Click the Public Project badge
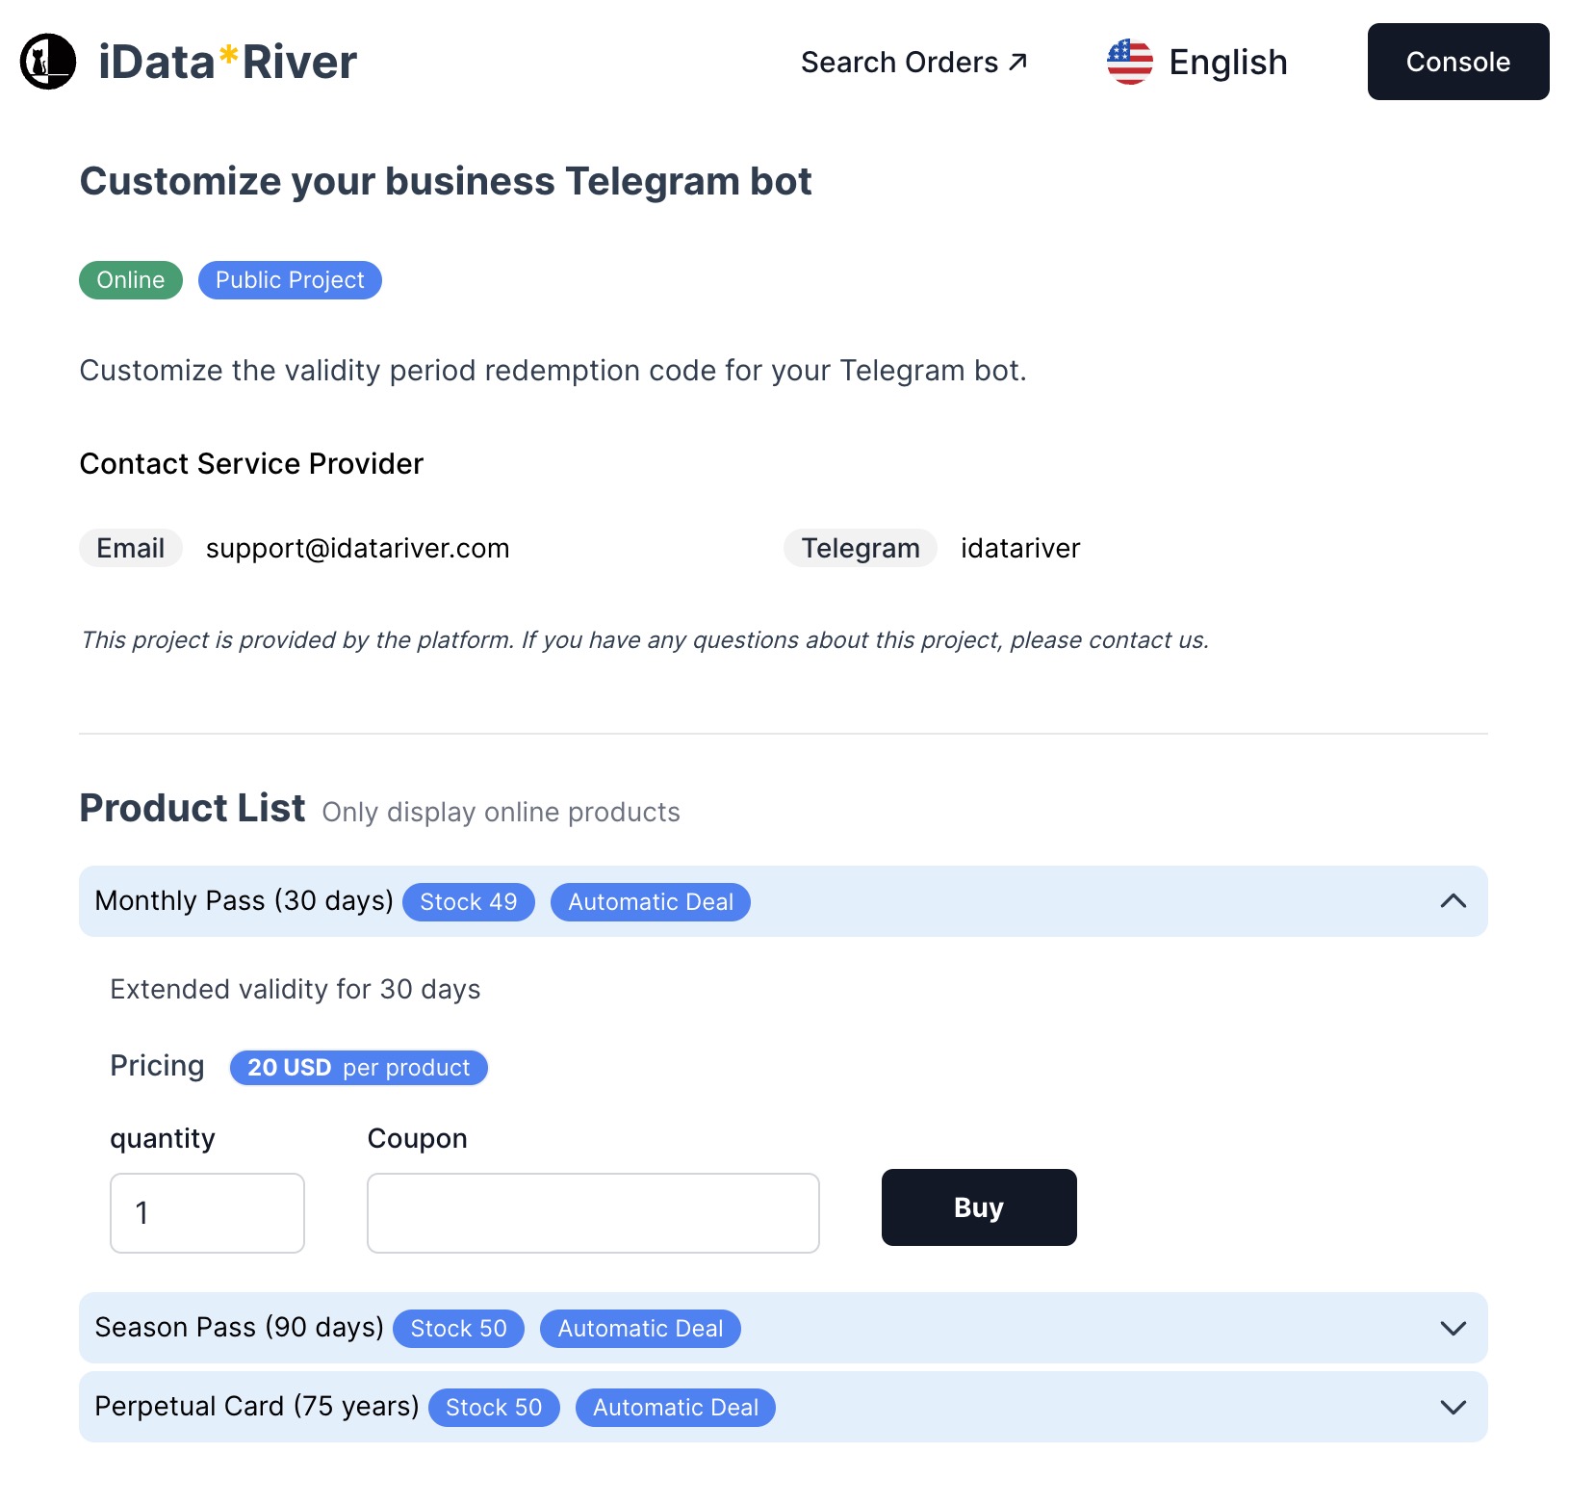The width and height of the screenshot is (1569, 1504). coord(289,280)
